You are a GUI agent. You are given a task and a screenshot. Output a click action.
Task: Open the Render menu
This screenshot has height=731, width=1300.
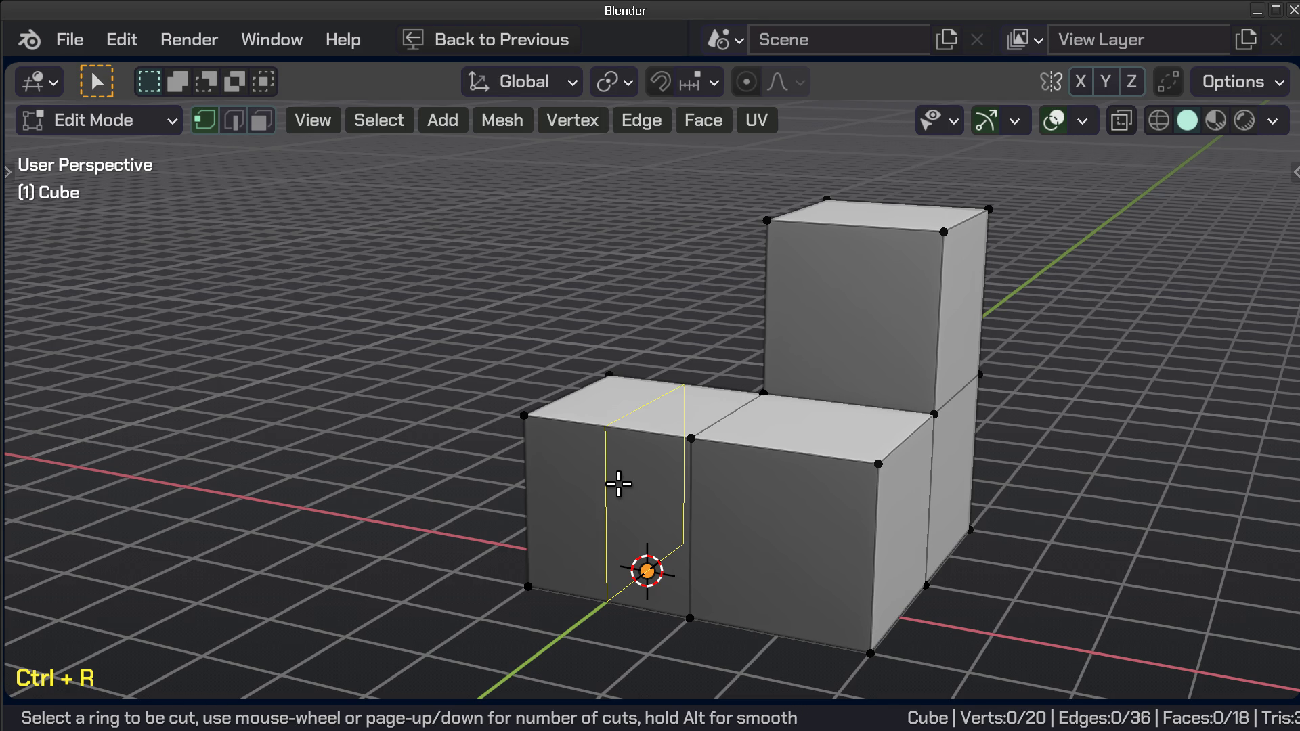coord(189,39)
